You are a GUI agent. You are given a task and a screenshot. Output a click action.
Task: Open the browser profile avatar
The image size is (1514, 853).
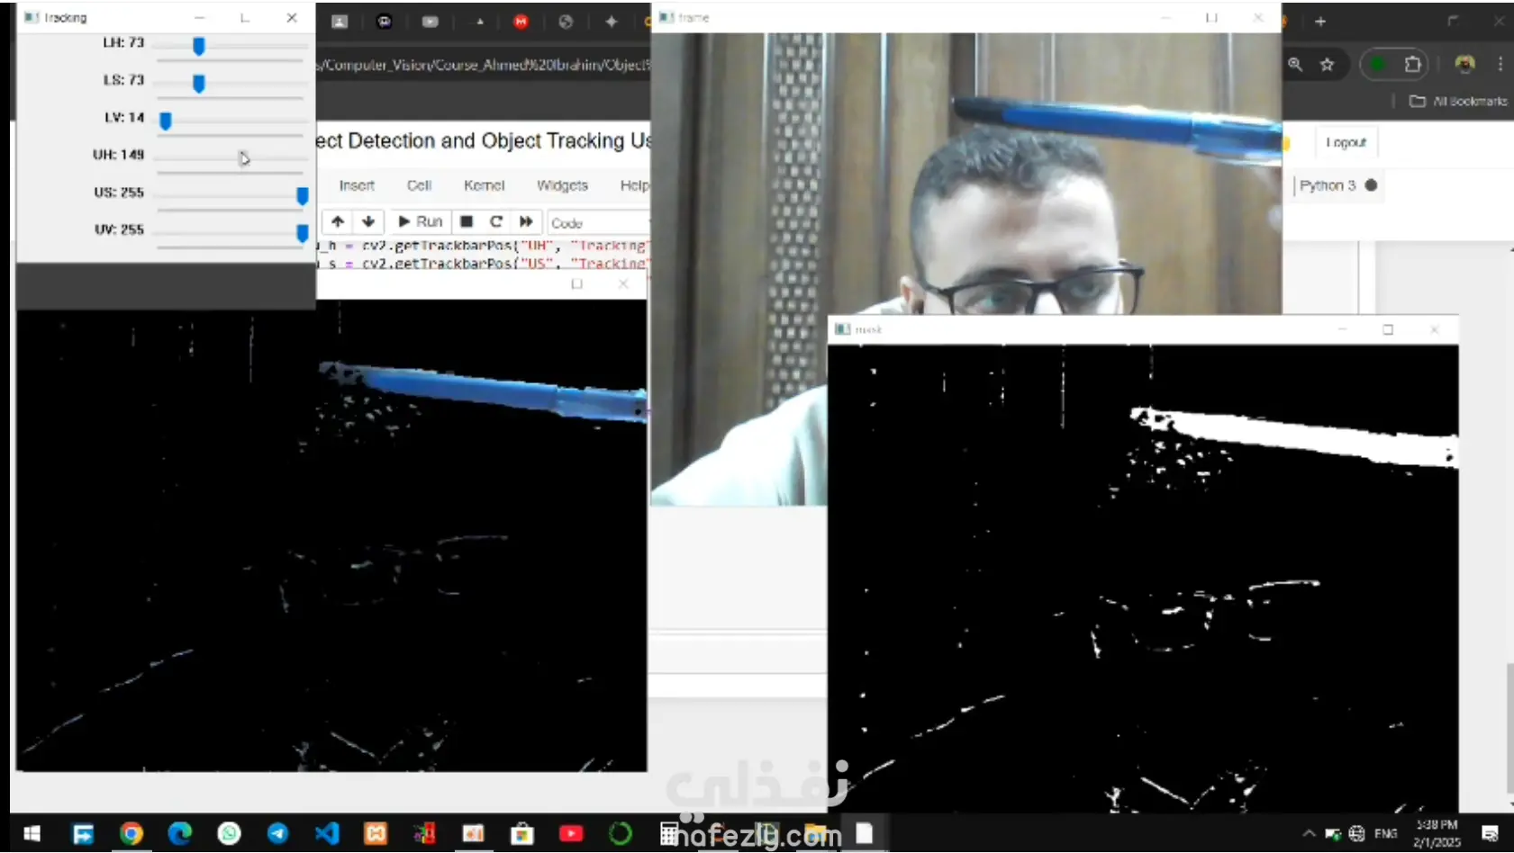1464,65
